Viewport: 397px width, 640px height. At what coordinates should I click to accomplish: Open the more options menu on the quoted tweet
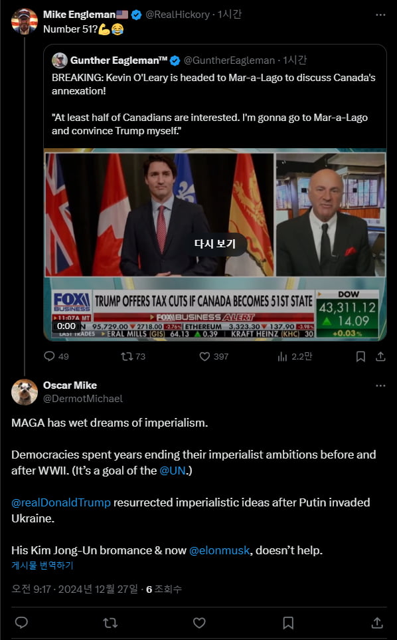click(x=374, y=61)
